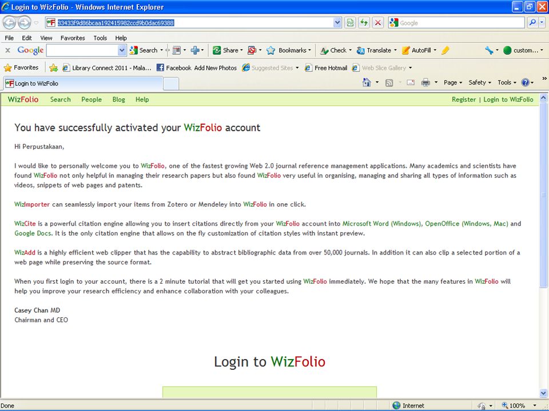Click the spelling Check button
This screenshot has height=411, width=549.
[x=333, y=50]
